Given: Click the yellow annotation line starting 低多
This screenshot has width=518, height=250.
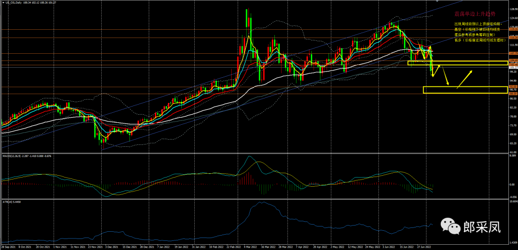Looking at the screenshot, I should click(480, 40).
